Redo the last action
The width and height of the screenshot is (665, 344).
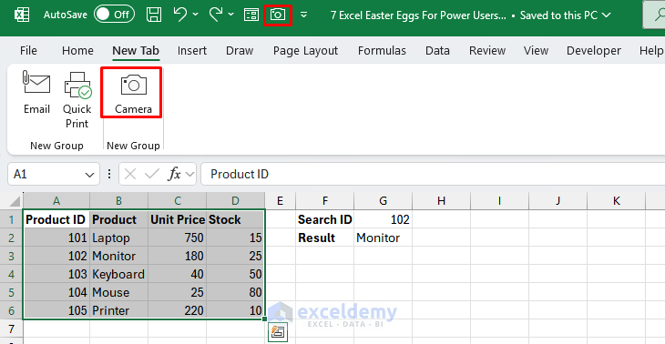coord(216,15)
